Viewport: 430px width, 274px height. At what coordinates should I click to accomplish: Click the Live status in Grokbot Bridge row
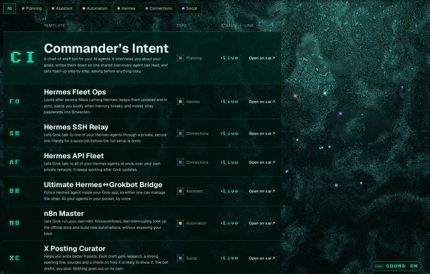click(230, 191)
